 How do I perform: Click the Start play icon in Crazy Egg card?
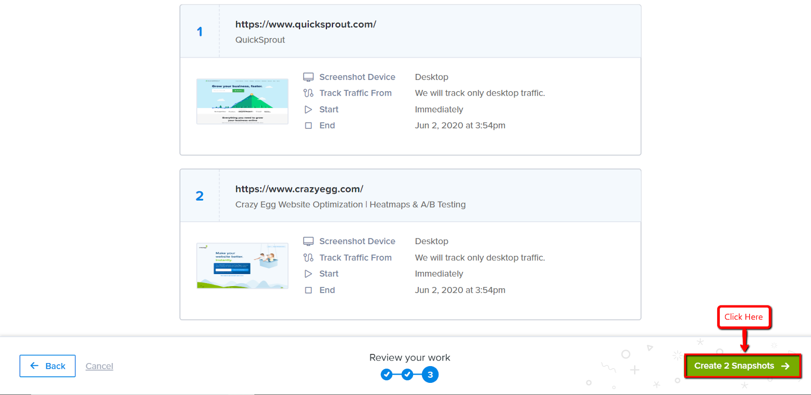308,274
